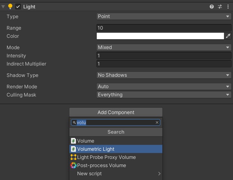Open the Mode dropdown set to Mixed
The image size is (233, 180).
click(164, 47)
